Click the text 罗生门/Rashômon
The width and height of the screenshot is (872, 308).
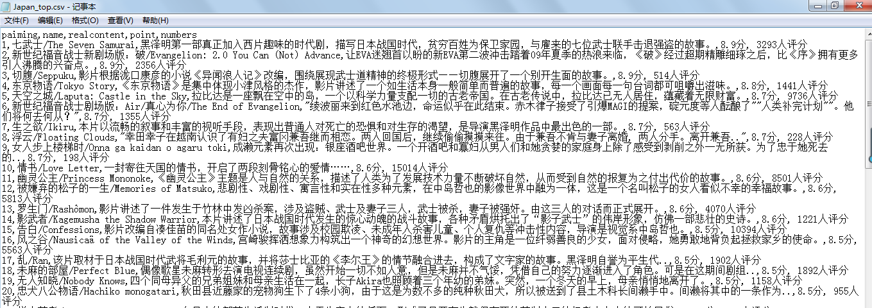(55, 209)
